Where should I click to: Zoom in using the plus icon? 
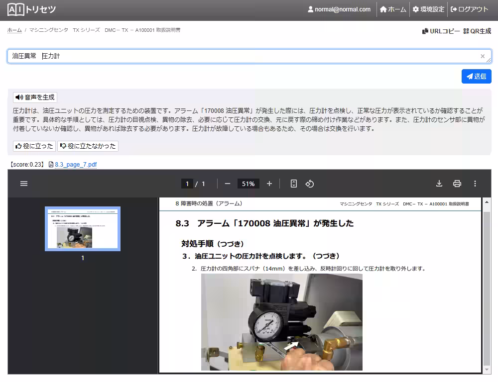pyautogui.click(x=269, y=184)
